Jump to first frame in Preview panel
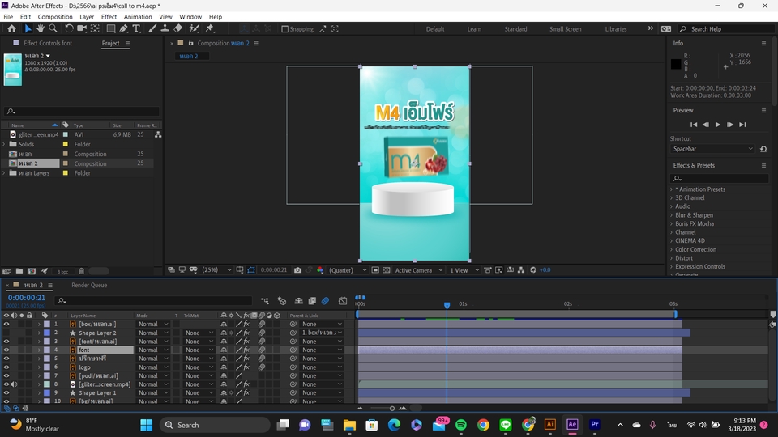 click(x=694, y=125)
